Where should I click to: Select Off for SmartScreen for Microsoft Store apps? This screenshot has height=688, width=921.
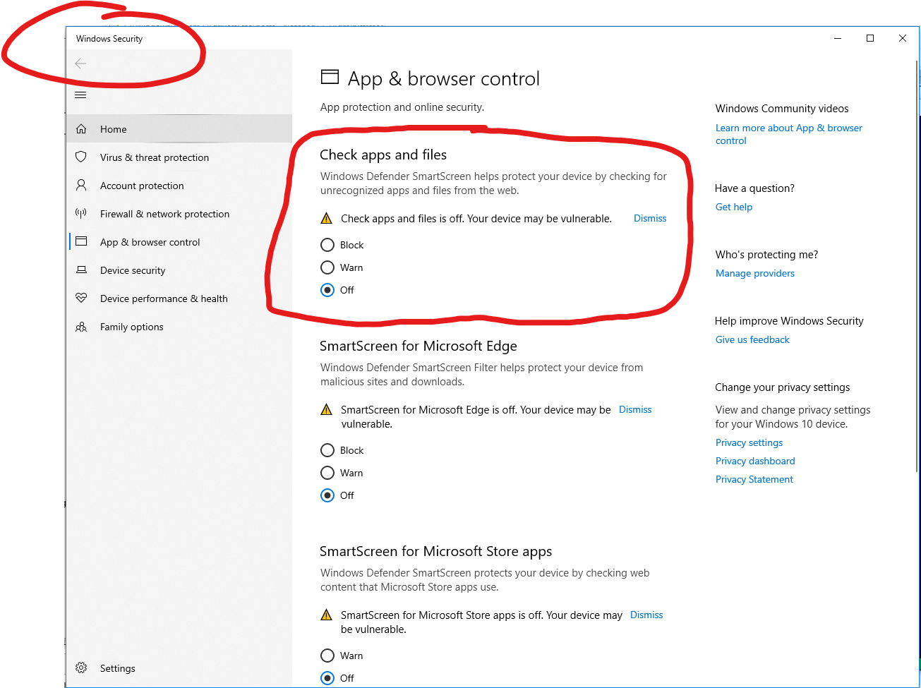(x=327, y=678)
